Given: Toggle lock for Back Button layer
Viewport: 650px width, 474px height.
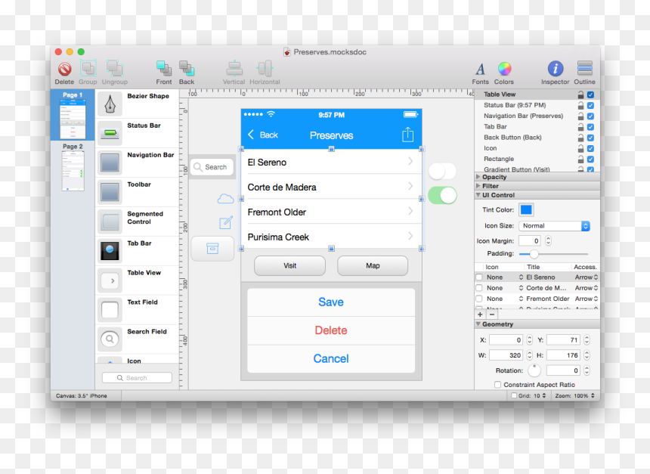Looking at the screenshot, I should pos(580,138).
